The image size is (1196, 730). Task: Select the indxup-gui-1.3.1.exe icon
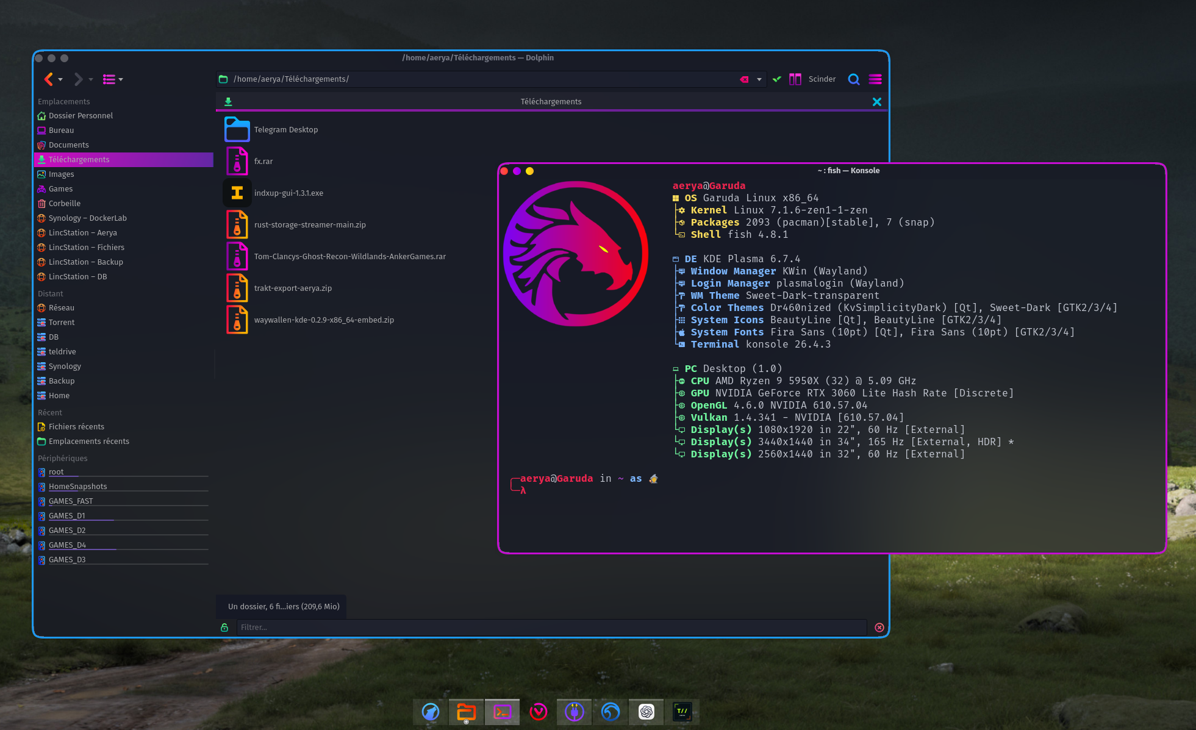[237, 193]
